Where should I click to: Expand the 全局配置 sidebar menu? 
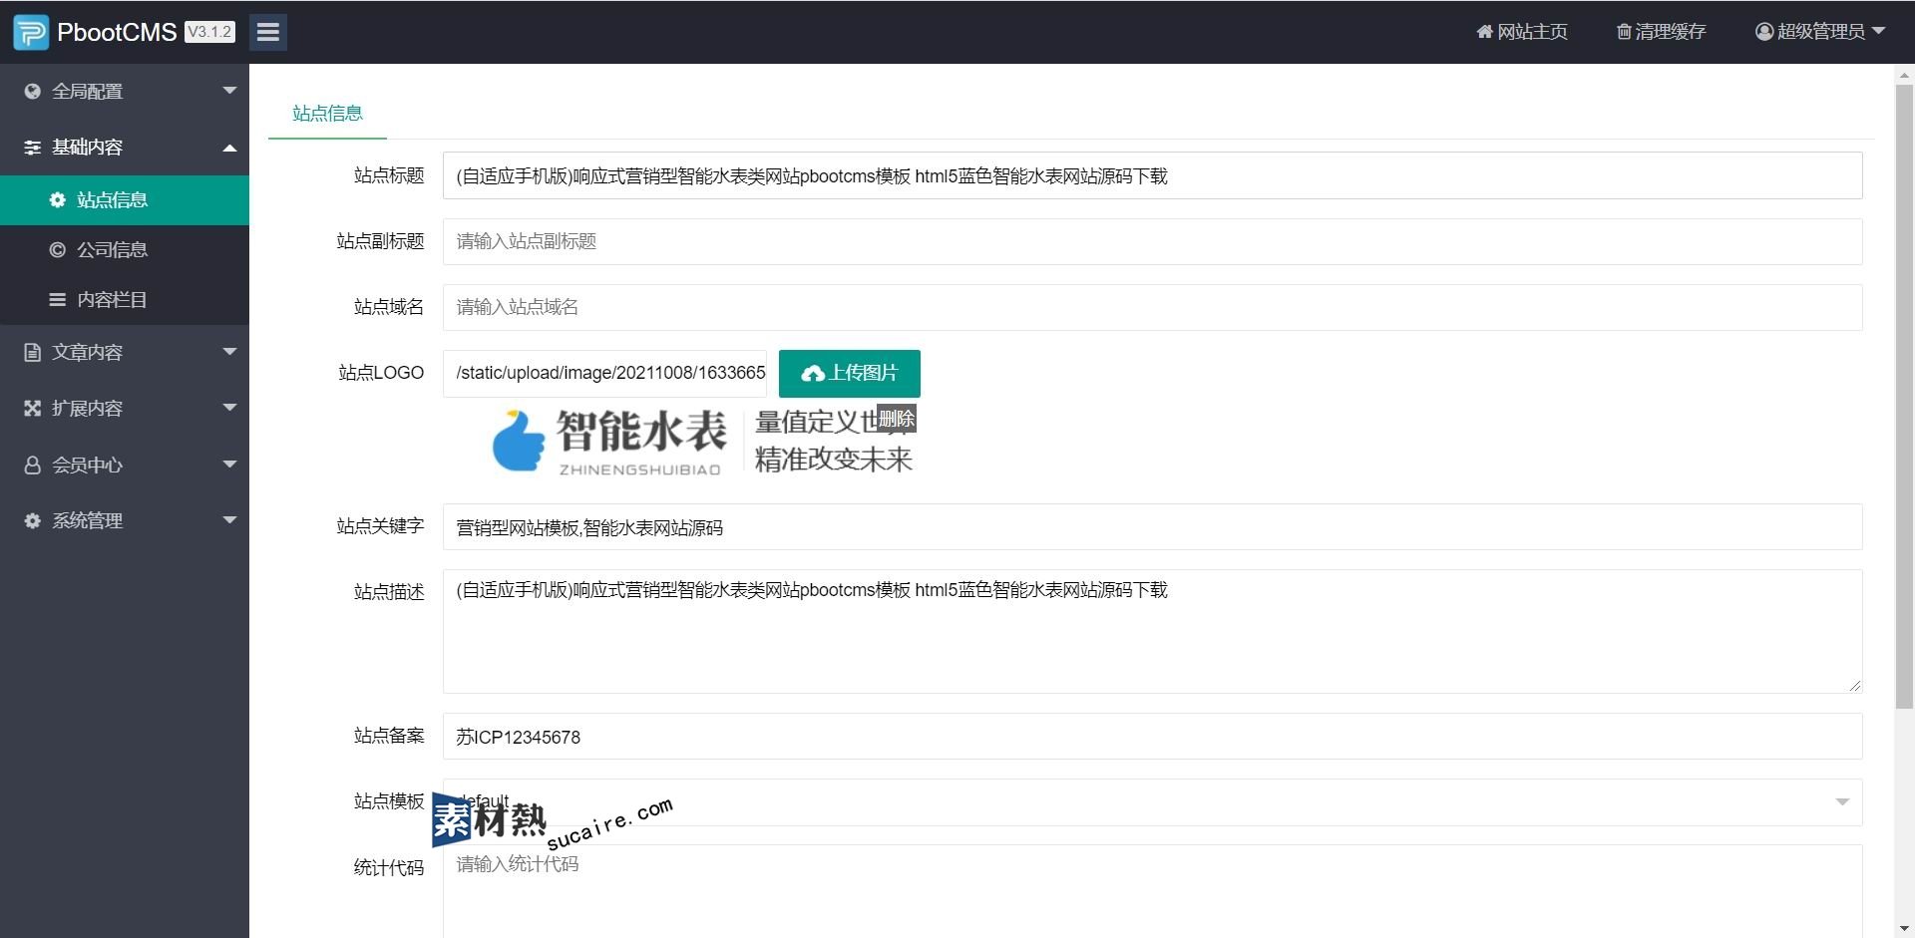pos(125,92)
